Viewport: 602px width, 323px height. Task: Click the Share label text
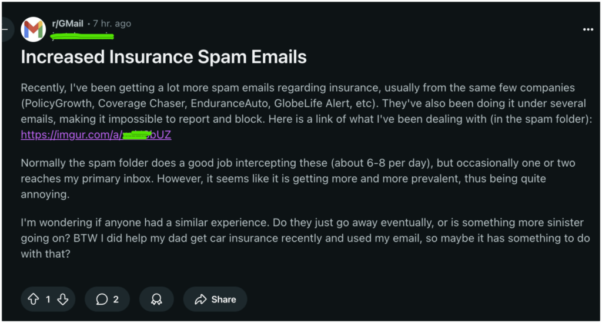point(223,300)
